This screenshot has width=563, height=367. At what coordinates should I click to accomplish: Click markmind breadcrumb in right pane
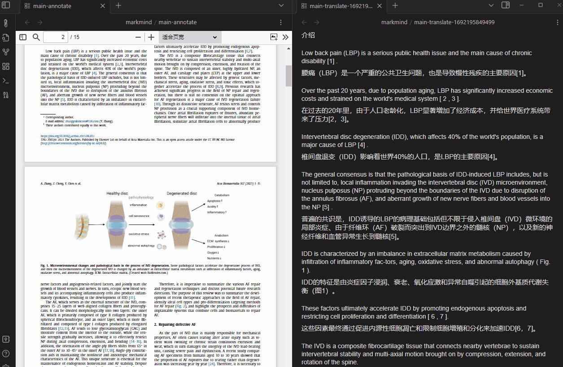[x=394, y=22]
